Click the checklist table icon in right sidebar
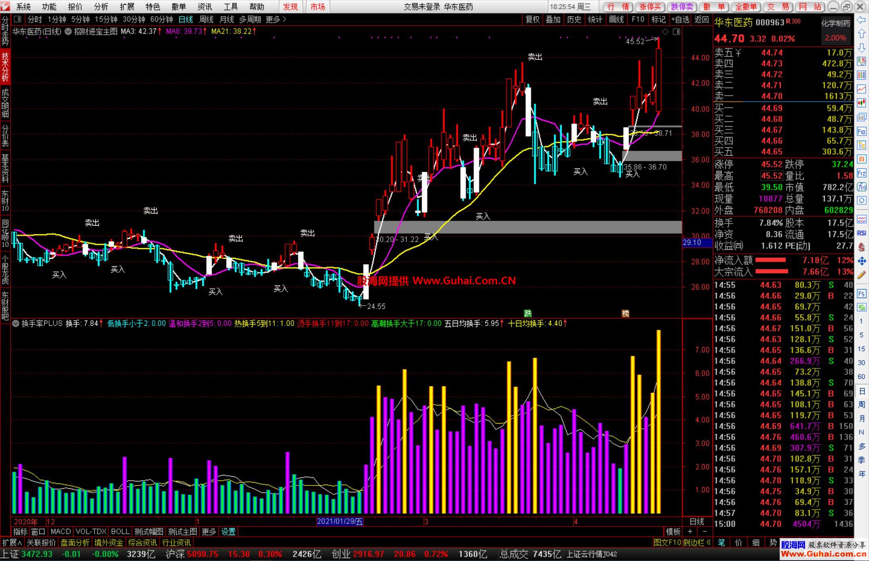Screen dimensions: 869x561 (861, 61)
